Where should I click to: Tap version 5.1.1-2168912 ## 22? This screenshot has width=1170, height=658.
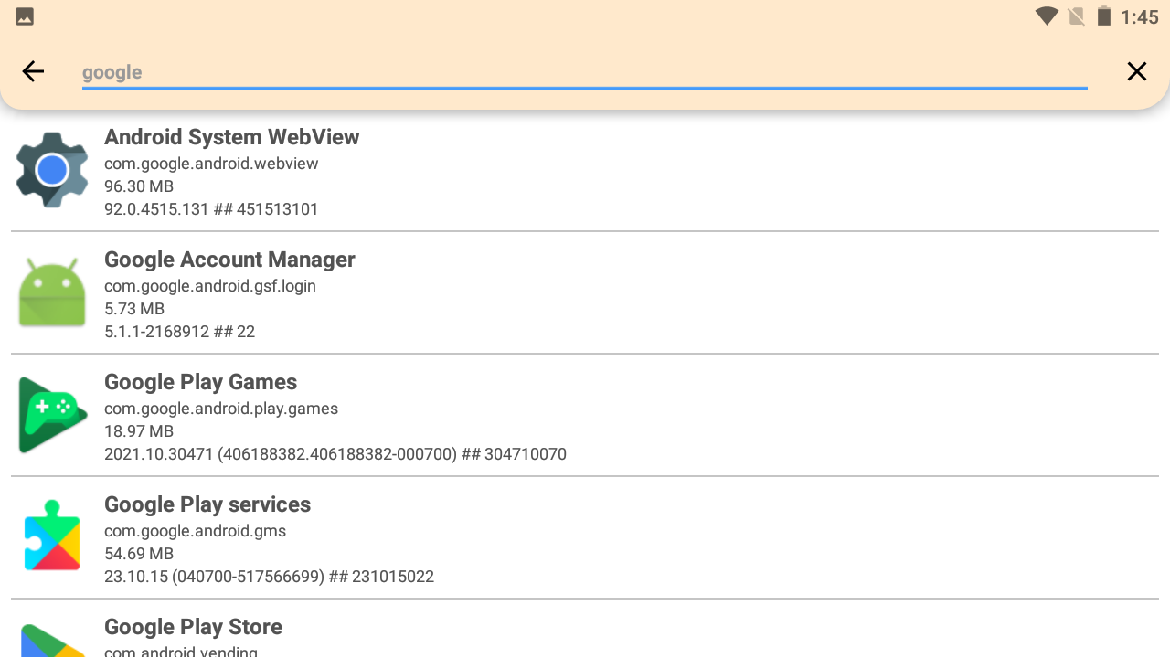tap(180, 332)
